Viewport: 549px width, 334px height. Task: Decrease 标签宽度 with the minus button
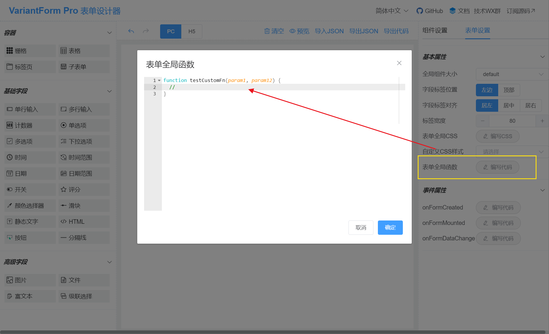coord(483,121)
